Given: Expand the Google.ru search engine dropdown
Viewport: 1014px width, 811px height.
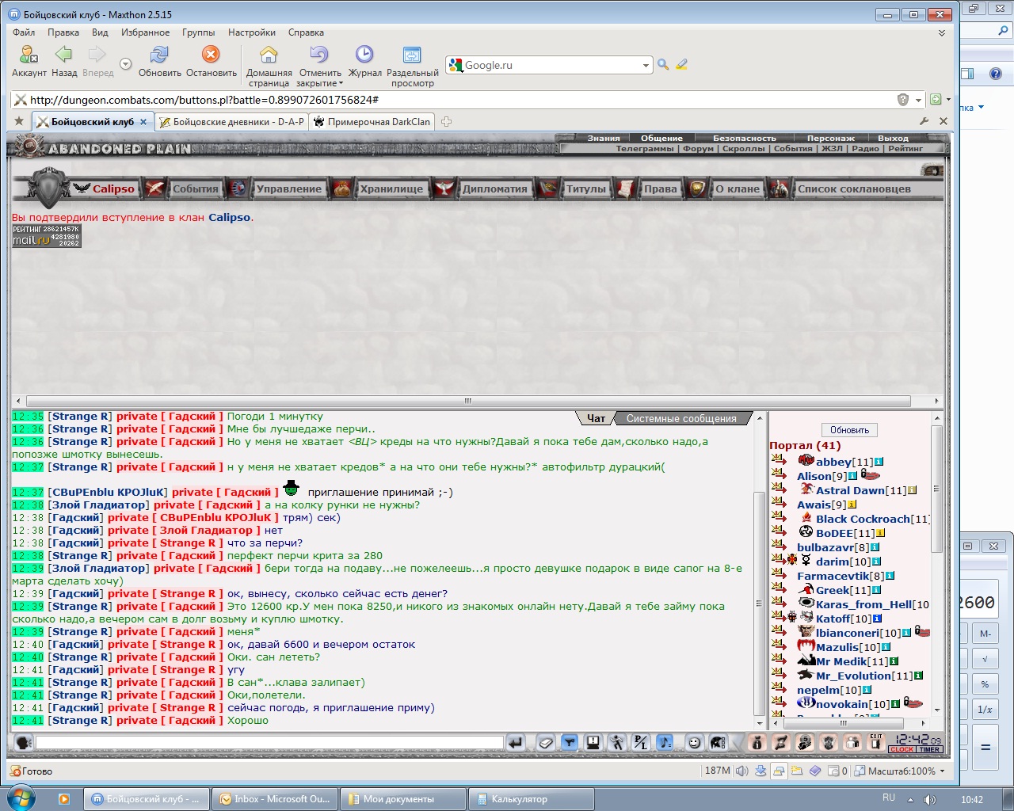Looking at the screenshot, I should click(646, 65).
